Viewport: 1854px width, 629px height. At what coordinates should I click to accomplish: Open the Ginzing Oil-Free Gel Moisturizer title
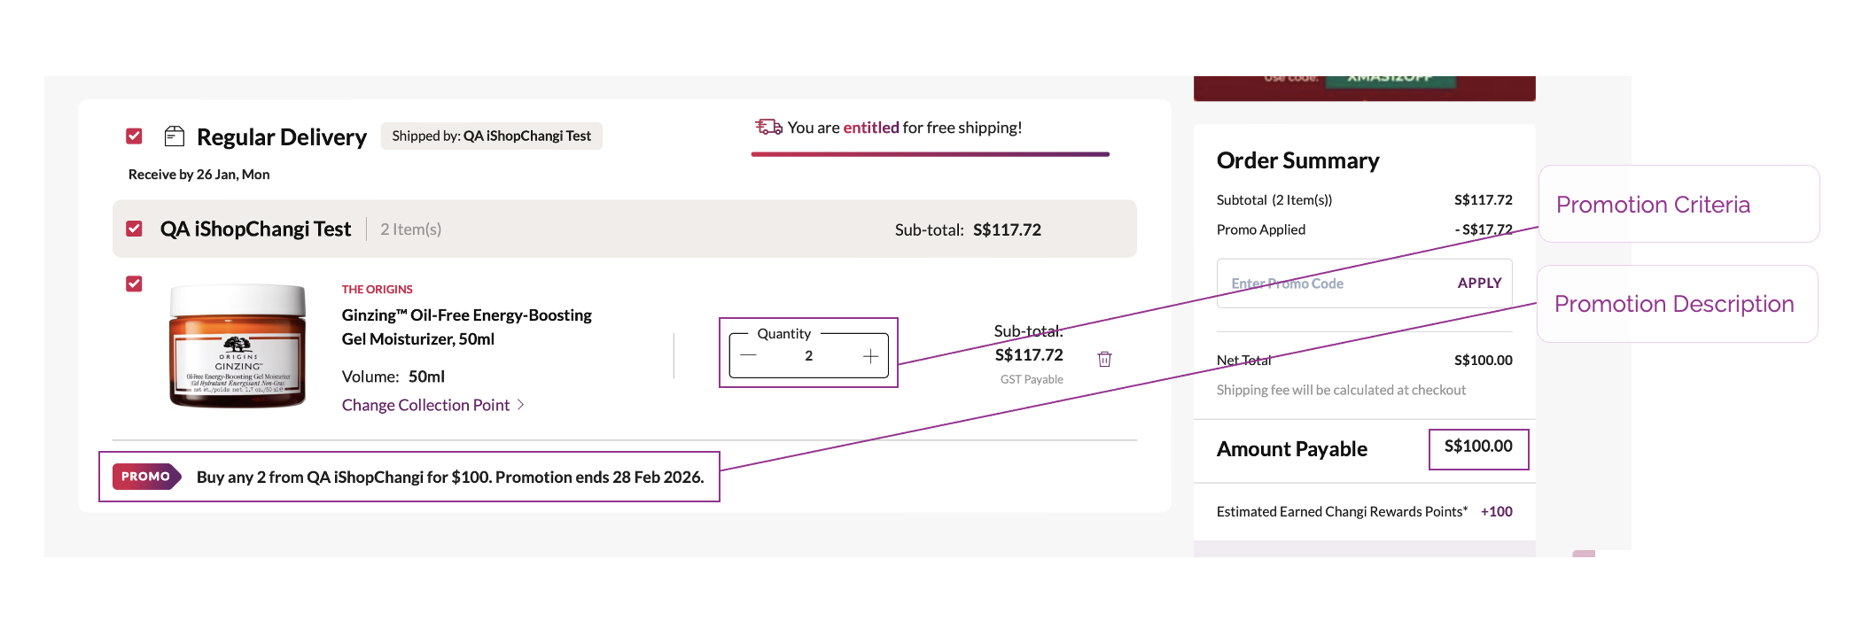(466, 327)
